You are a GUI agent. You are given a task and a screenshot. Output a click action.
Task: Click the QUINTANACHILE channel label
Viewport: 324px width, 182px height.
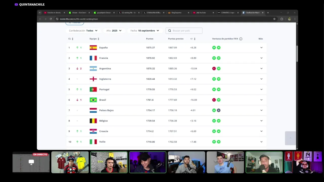pos(30,5)
